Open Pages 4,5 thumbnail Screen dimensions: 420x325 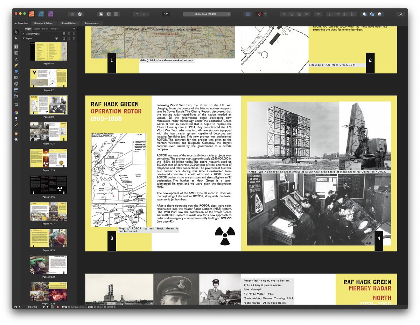click(49, 52)
